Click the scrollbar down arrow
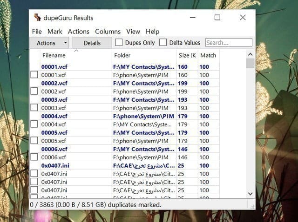This screenshot has height=222, width=298. (251, 193)
